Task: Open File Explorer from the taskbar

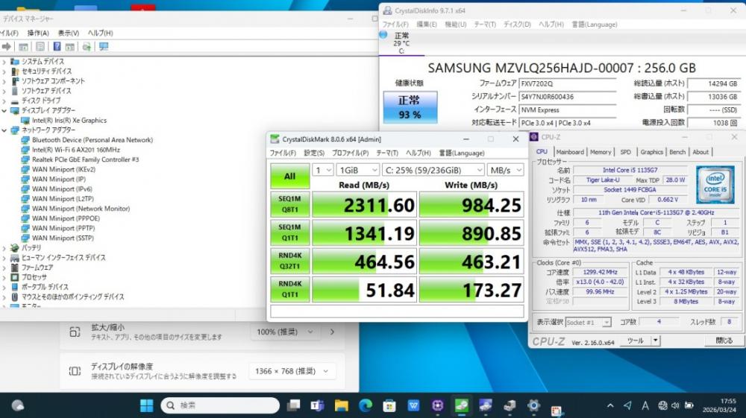Action: [342, 405]
